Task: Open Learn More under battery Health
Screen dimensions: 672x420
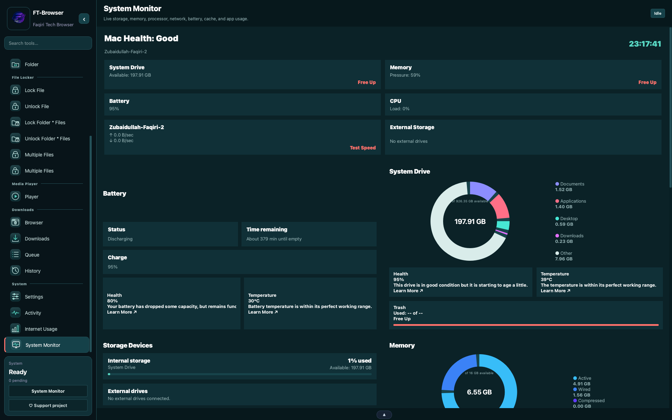Action: [122, 312]
